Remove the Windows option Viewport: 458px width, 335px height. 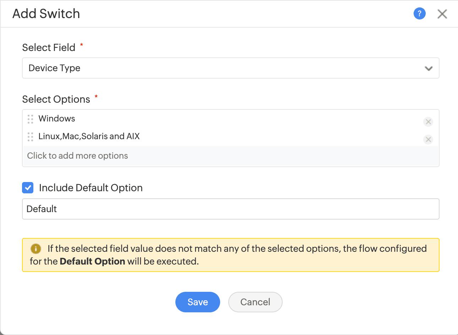point(428,122)
